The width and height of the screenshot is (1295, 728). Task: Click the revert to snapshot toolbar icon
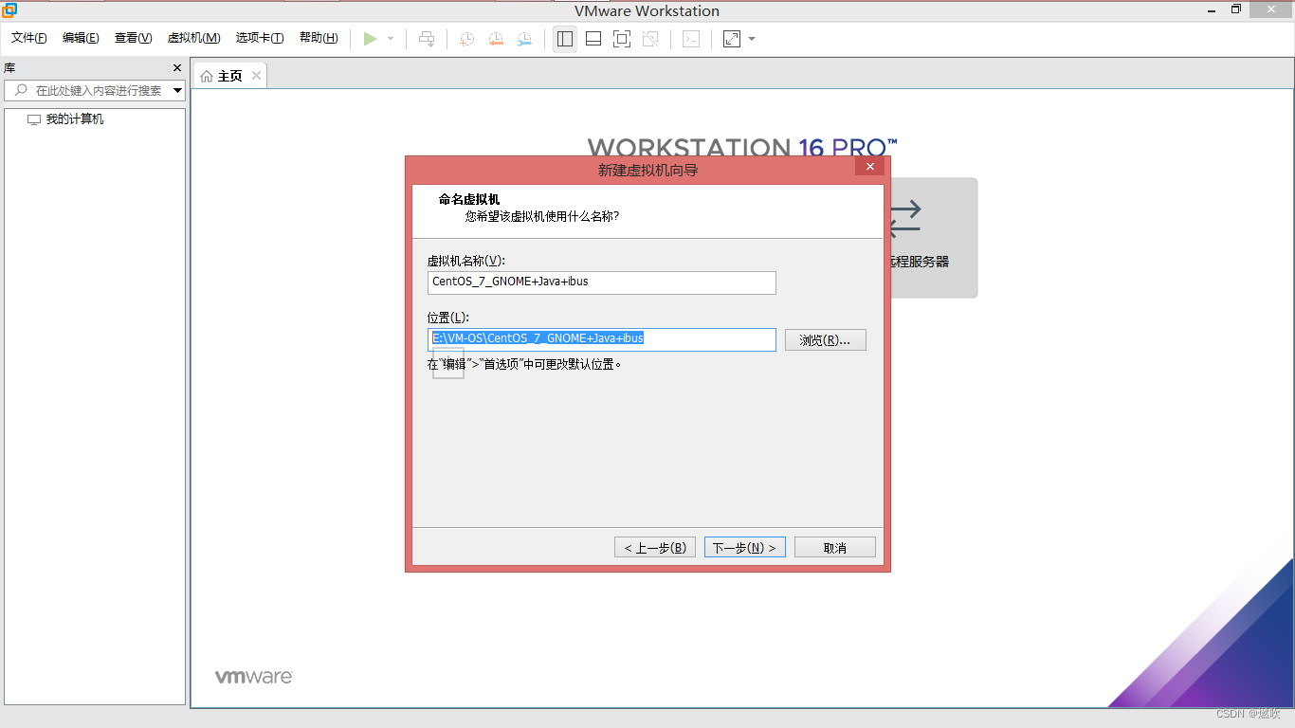coord(496,39)
